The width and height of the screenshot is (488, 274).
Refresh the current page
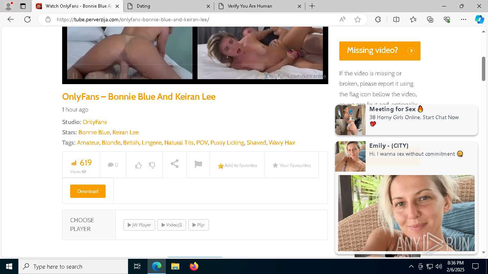27,19
